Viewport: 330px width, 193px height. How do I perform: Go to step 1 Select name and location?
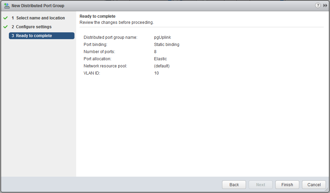click(x=40, y=18)
